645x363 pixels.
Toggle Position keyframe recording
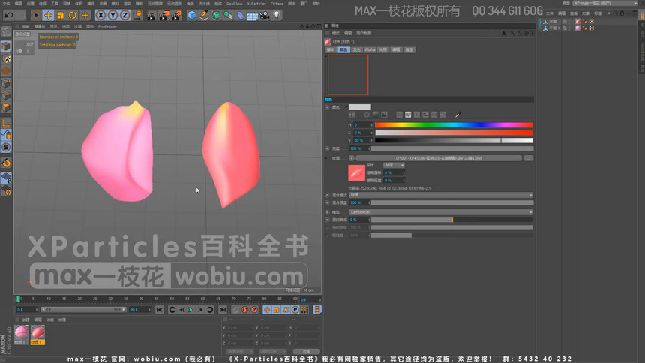267,310
